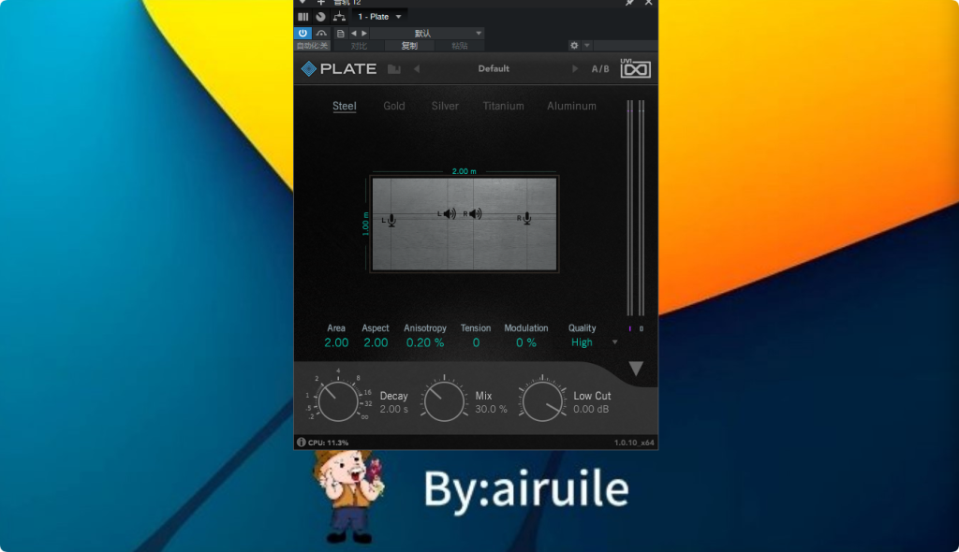Open the preset folder browser icon
This screenshot has width=959, height=552.
(394, 69)
